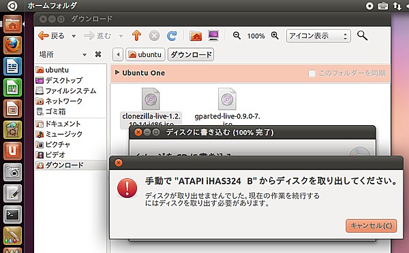Image resolution: width=409 pixels, height=253 pixels.
Task: Open the screenshot camera launcher icon
Action: pos(12,172)
